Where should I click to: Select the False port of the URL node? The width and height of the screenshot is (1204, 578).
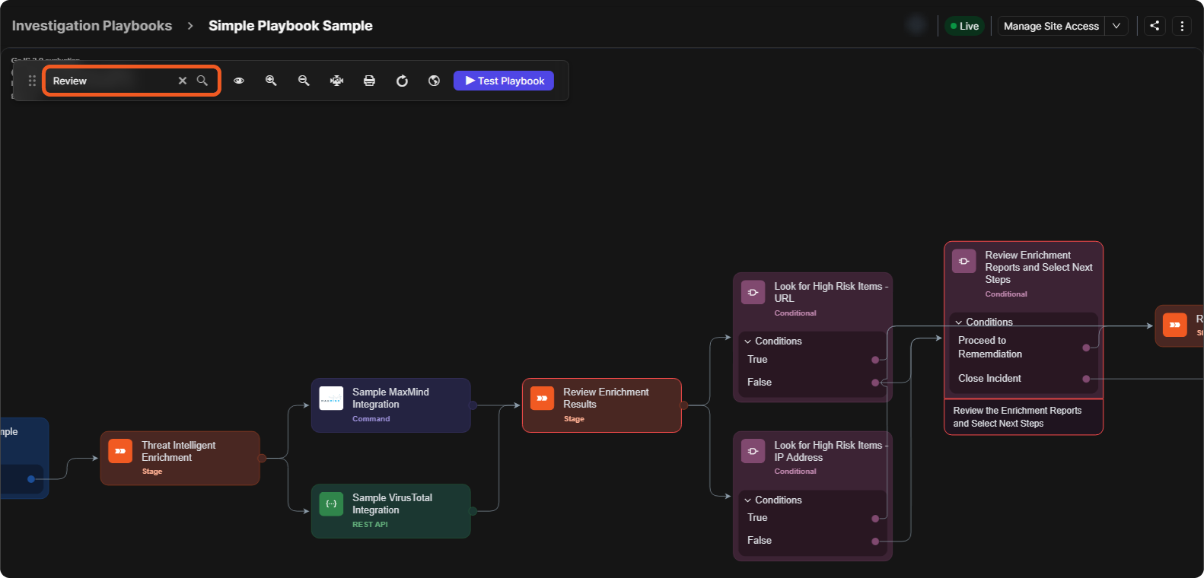click(875, 383)
